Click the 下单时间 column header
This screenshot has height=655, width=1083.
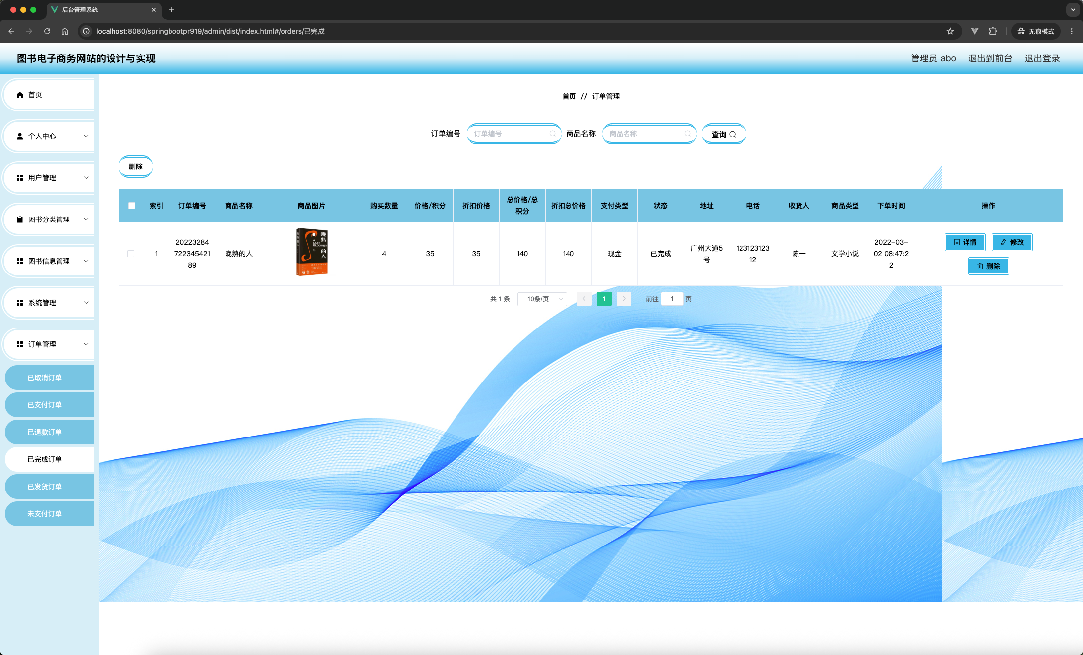pyautogui.click(x=891, y=206)
